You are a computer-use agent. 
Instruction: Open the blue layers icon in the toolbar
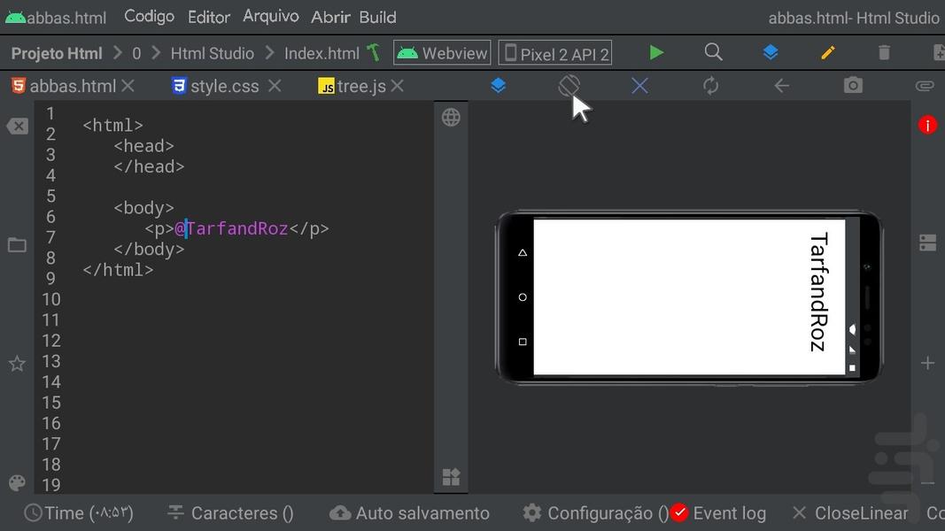pos(770,52)
